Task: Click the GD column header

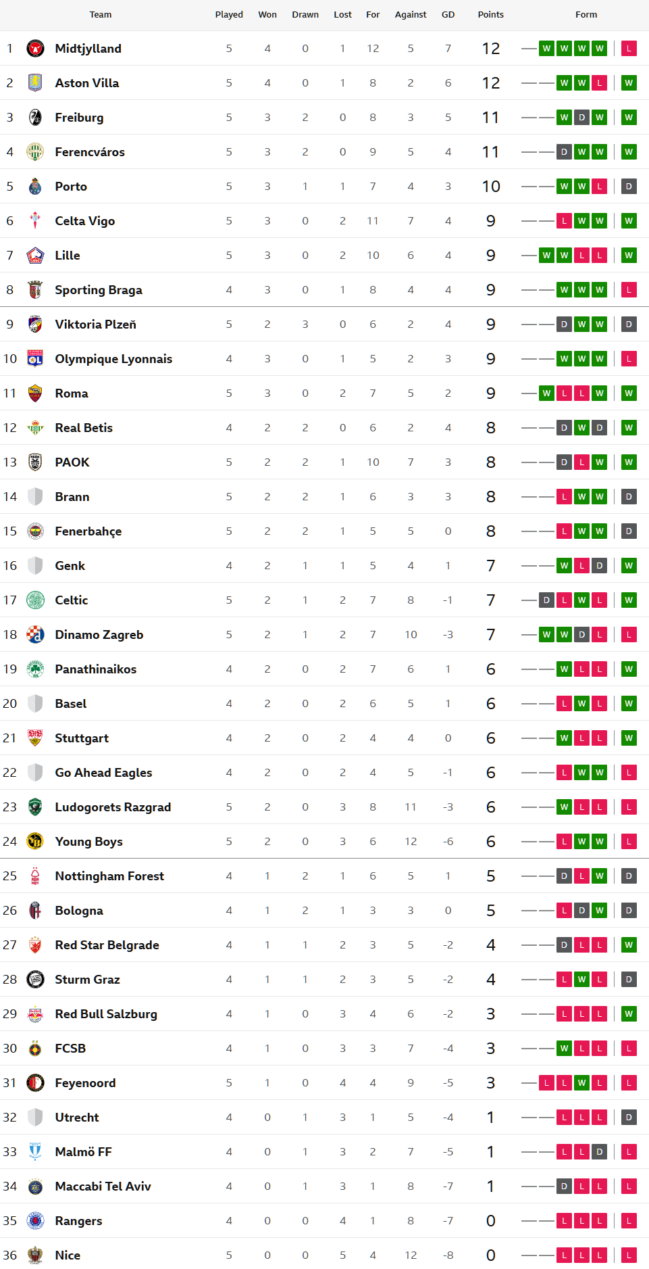Action: tap(448, 15)
